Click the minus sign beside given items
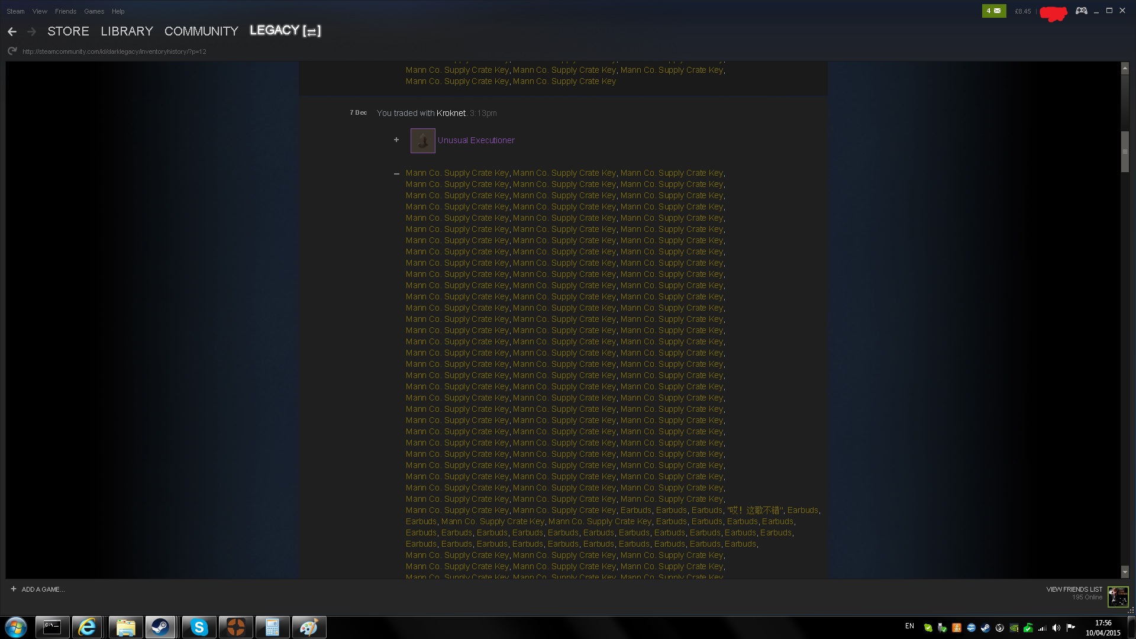 click(x=396, y=174)
